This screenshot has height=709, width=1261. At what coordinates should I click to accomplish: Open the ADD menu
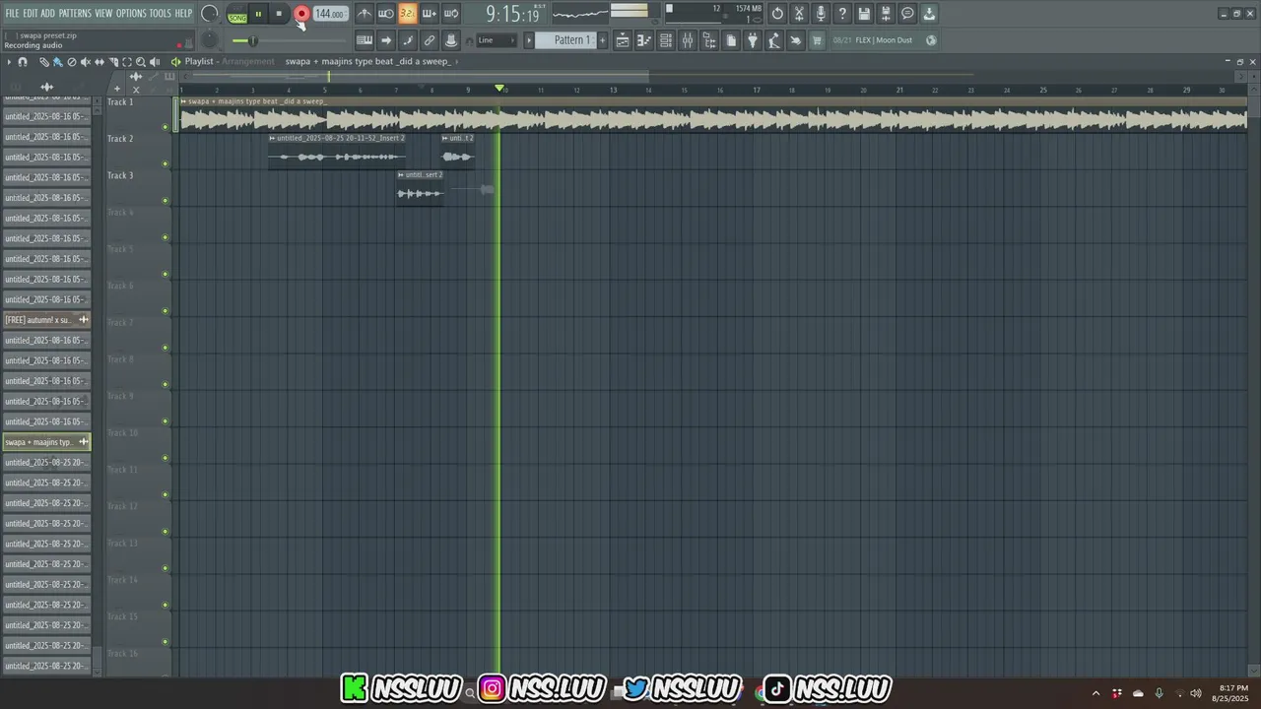(48, 14)
